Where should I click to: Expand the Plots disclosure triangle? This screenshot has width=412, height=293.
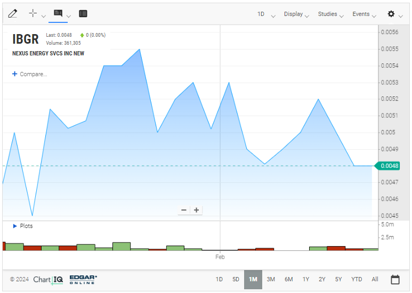coord(15,226)
